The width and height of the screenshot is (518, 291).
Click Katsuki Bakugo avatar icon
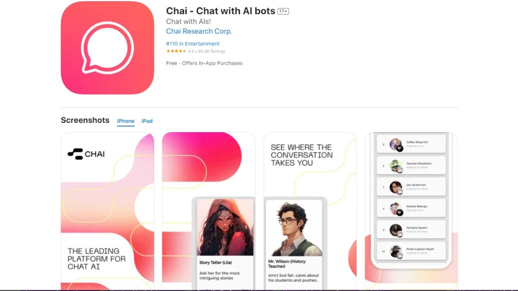coord(396,209)
